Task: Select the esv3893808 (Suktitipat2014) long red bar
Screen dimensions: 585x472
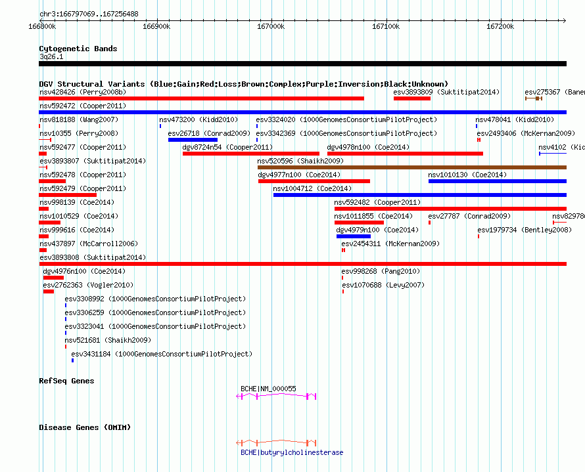Action: coord(302,264)
